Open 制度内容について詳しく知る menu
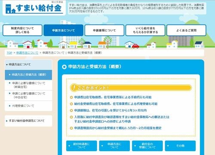The height and width of the screenshot is (155, 215). pyautogui.click(x=22, y=30)
